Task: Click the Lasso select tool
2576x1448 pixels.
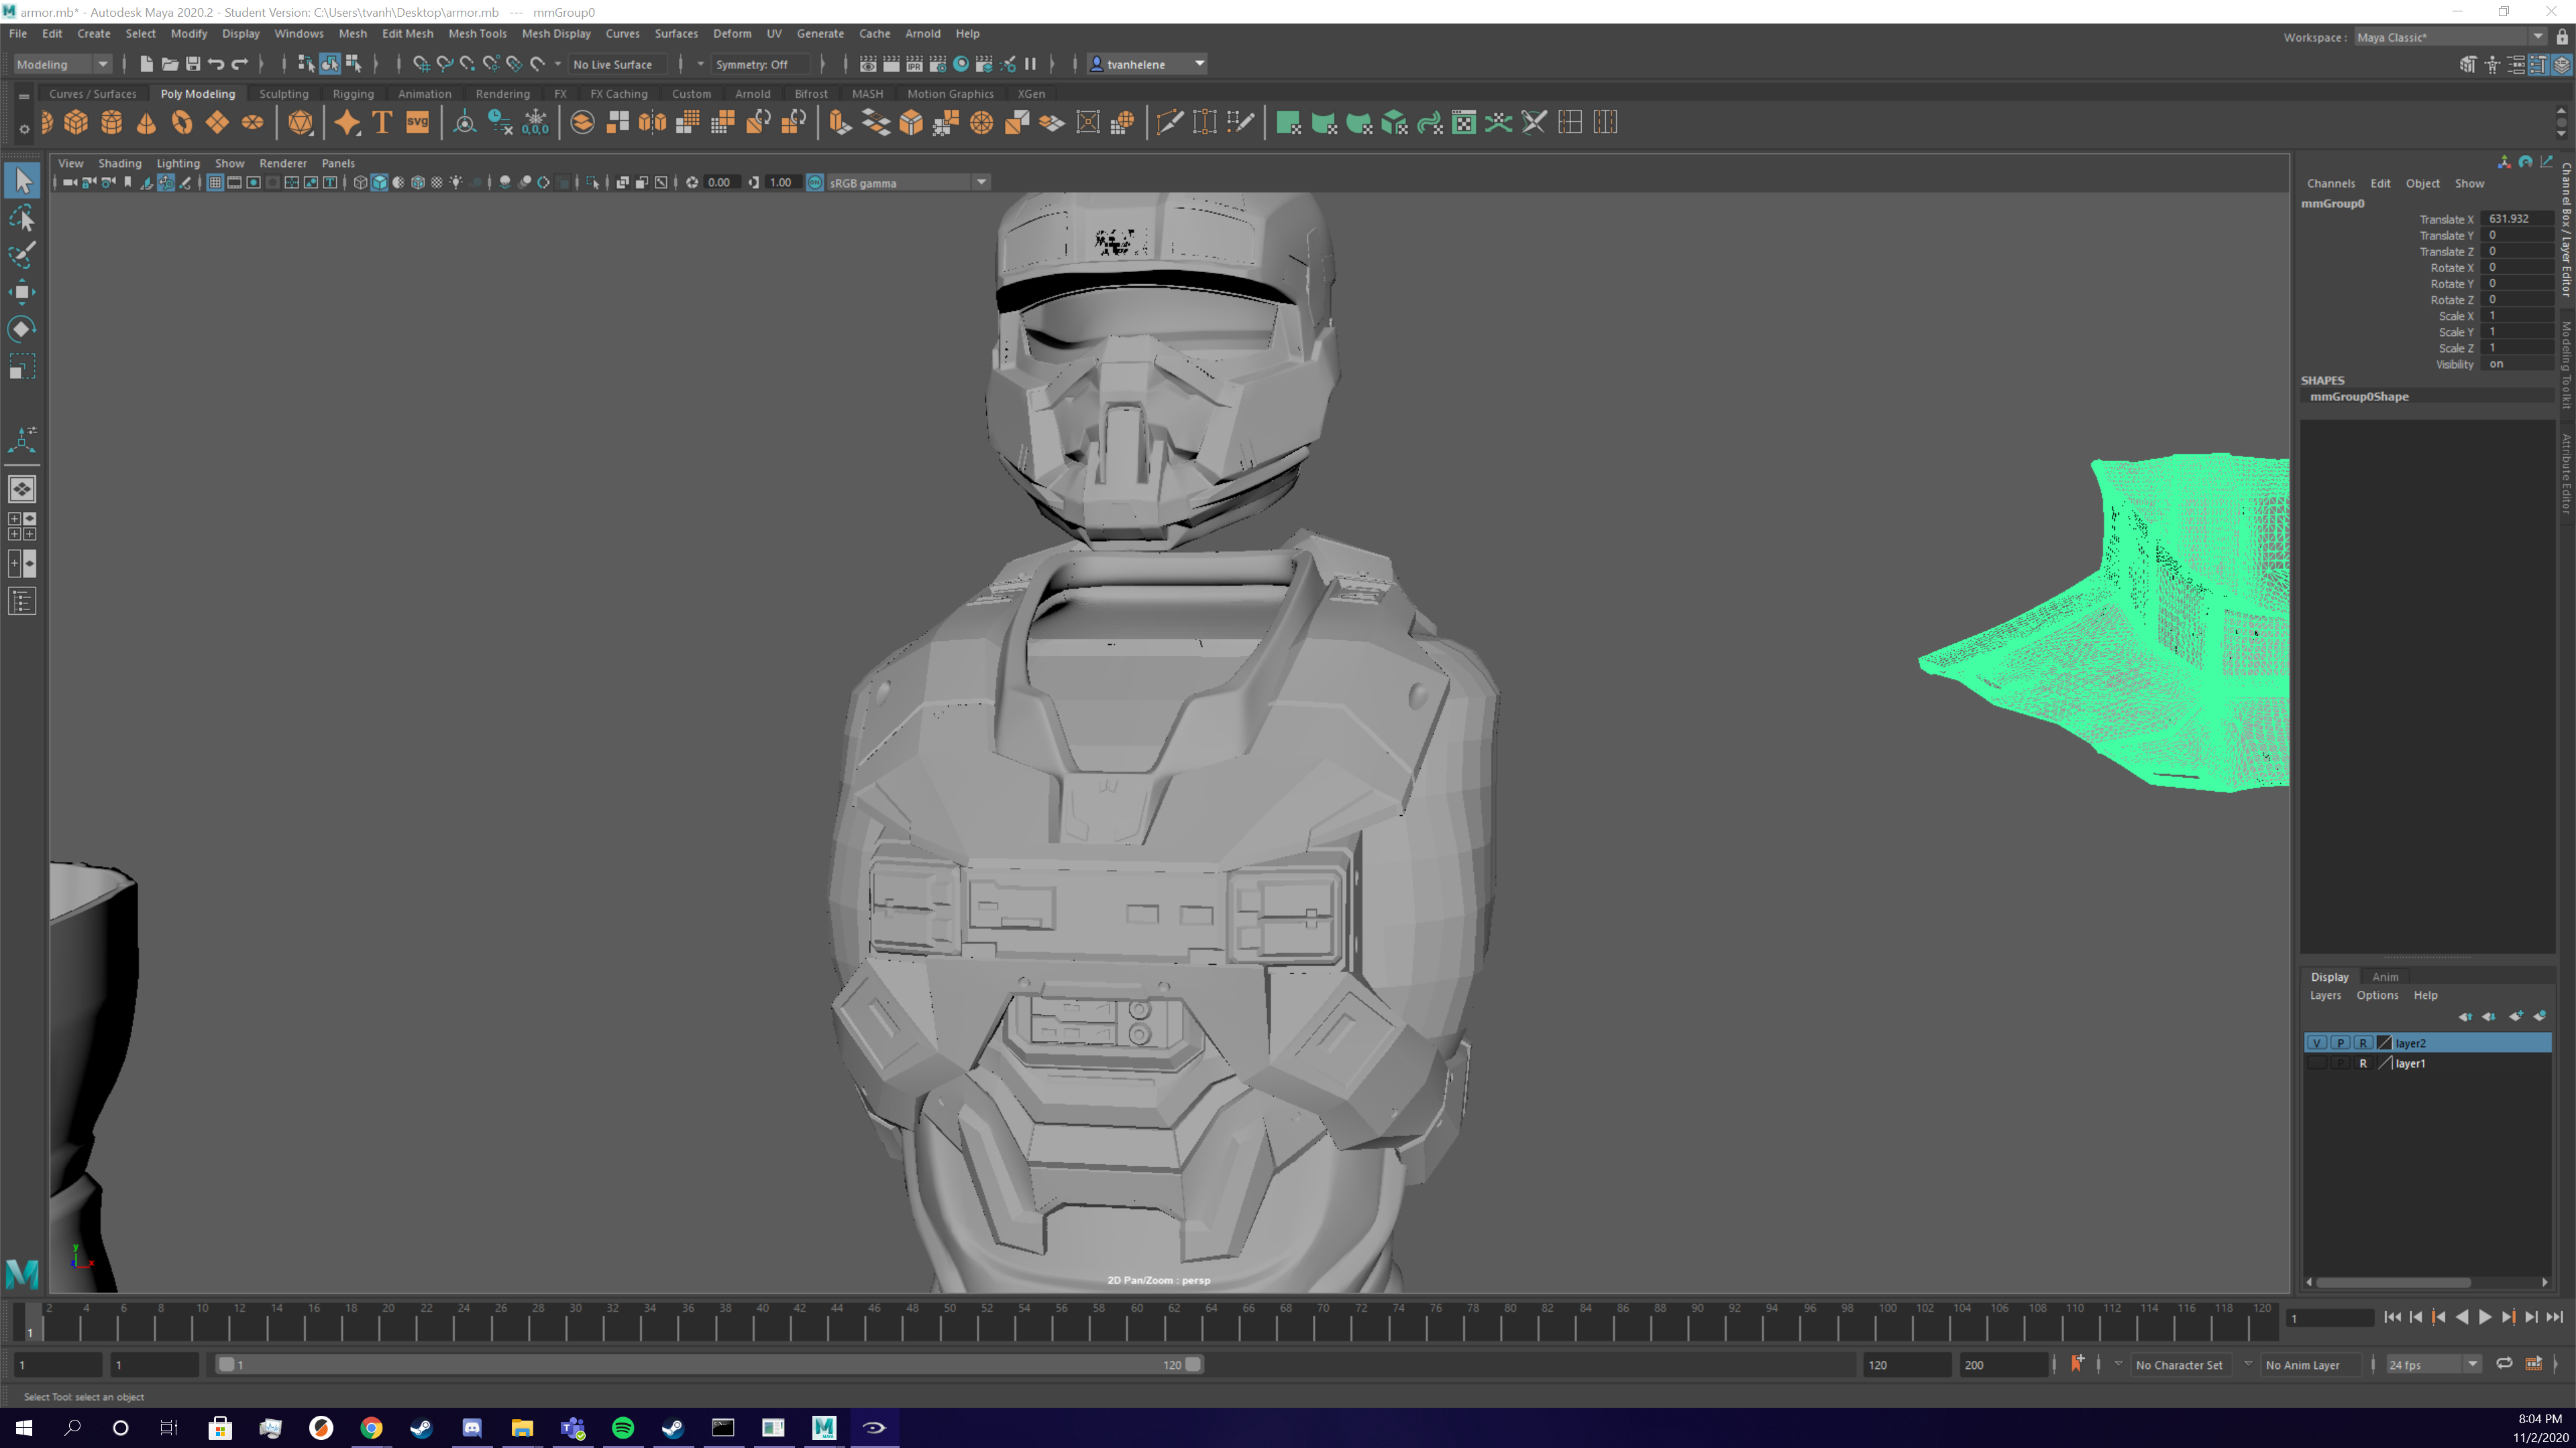Action: click(22, 219)
